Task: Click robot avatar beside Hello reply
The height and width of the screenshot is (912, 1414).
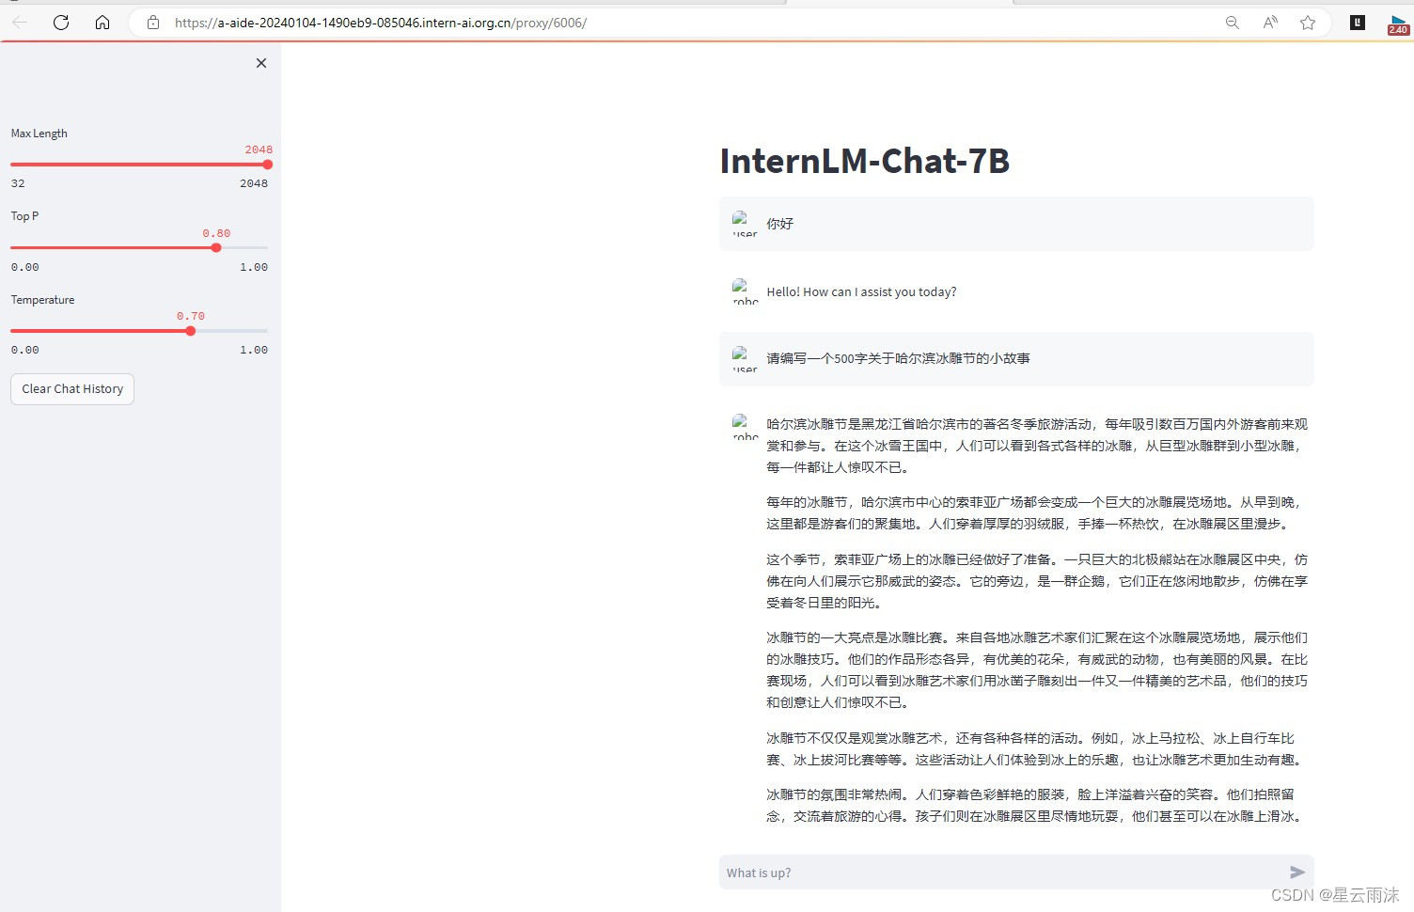Action: pyautogui.click(x=745, y=291)
